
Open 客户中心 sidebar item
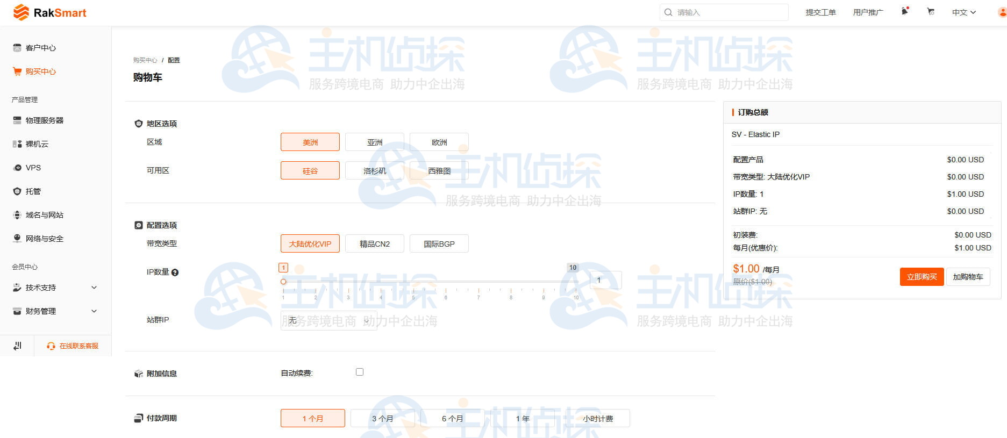pos(40,48)
